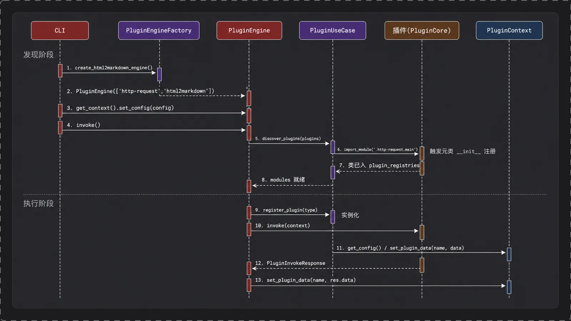
Task: Click message 8 modules 就绪
Action: tap(283, 180)
